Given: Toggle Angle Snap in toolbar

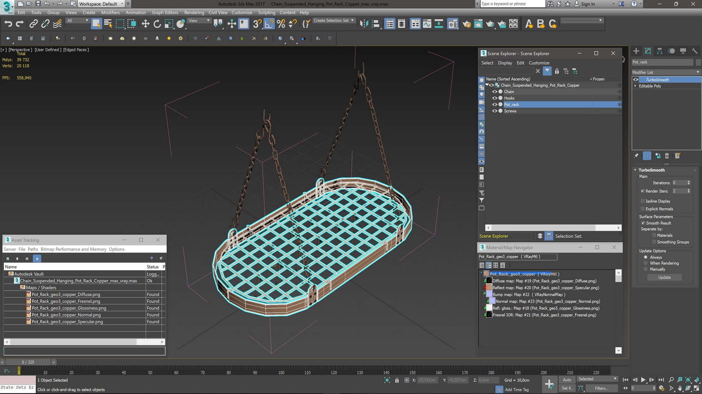Looking at the screenshot, I should pos(269,24).
